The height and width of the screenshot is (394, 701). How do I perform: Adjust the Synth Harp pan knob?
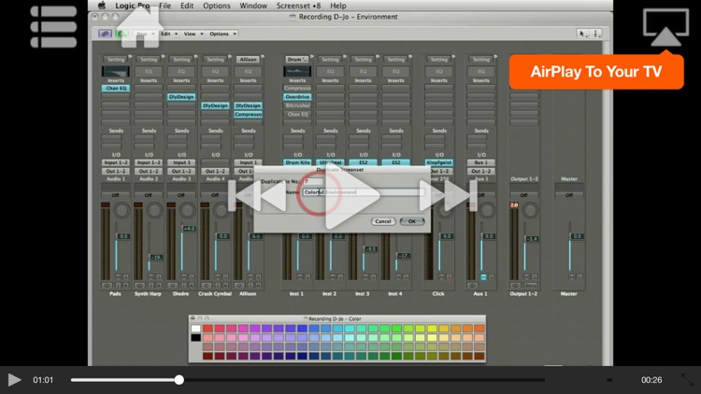click(154, 210)
